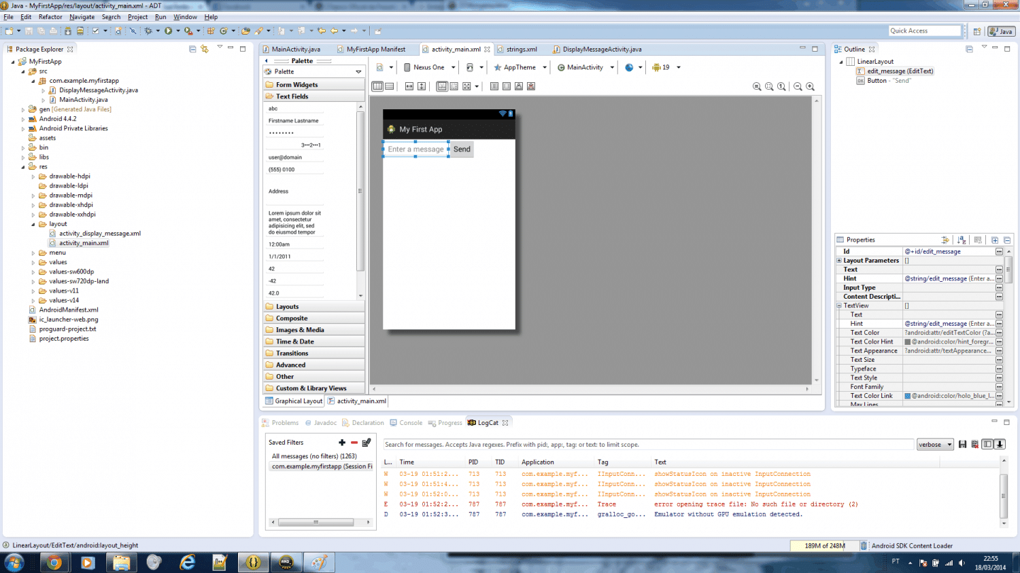Set vertical orientation for LinearLayout
Viewport: 1020px width, 573px height.
tap(389, 86)
